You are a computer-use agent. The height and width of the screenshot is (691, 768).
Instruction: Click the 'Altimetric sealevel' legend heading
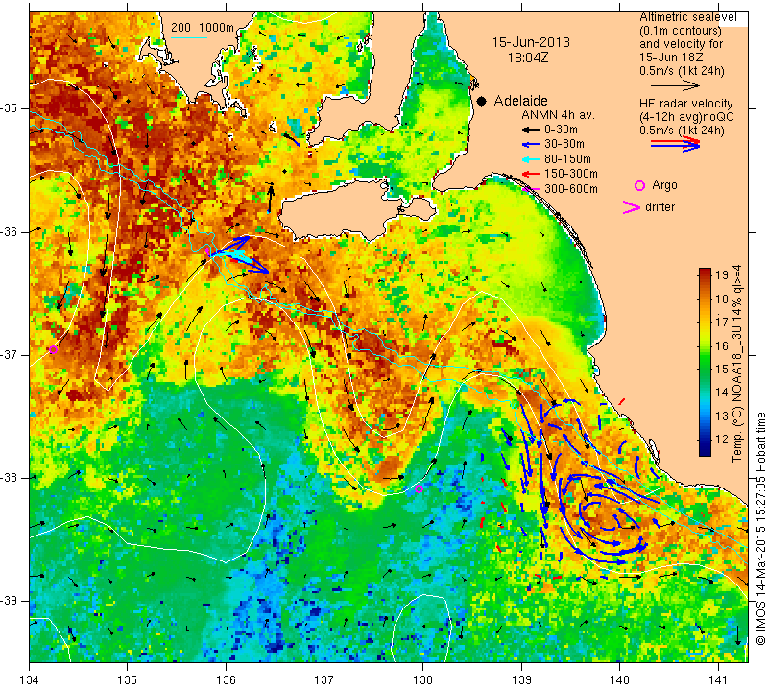(x=687, y=17)
